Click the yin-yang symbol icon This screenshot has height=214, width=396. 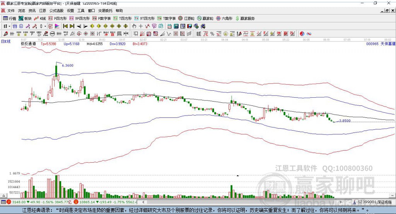coord(302,34)
